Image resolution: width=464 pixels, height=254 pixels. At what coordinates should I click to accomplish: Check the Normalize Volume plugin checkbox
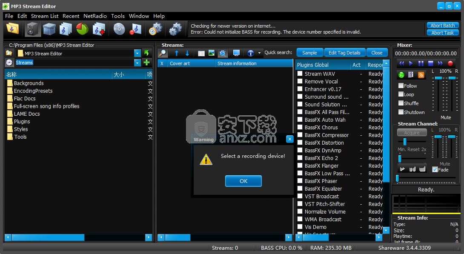[x=300, y=211]
